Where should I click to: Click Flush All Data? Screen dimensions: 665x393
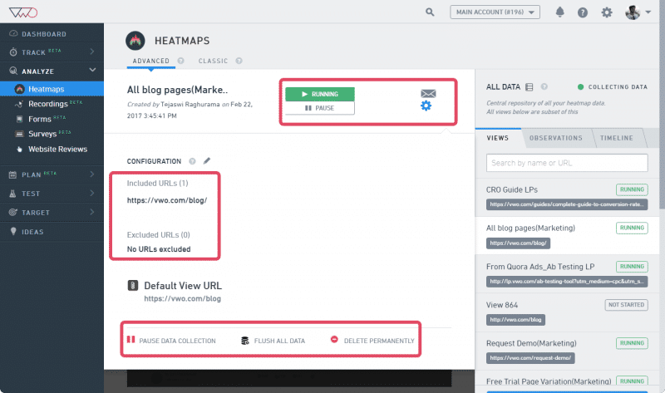click(x=273, y=341)
